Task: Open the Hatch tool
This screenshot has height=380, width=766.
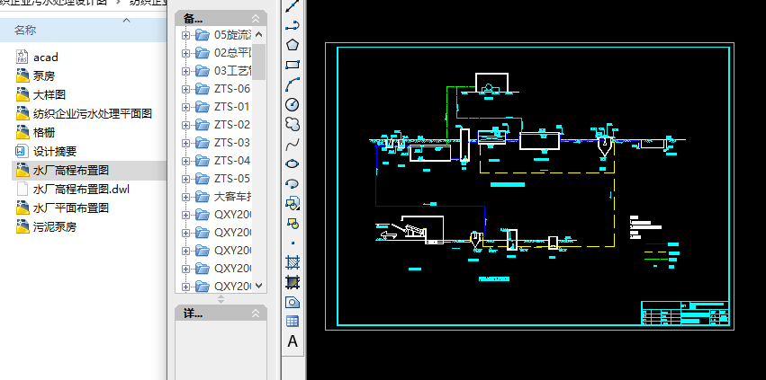Action: click(293, 262)
